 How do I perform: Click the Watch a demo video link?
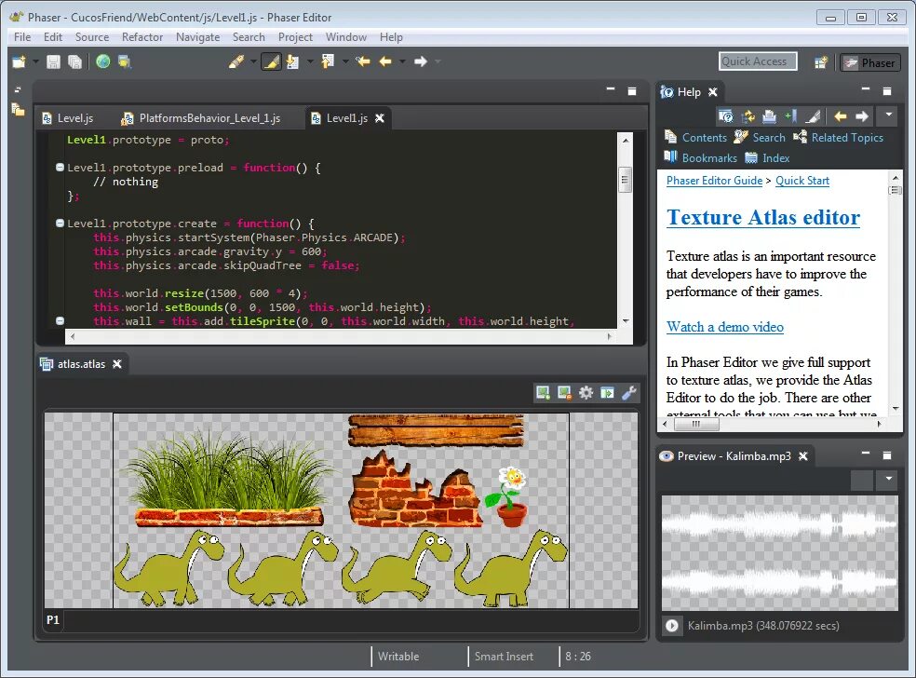pos(724,327)
